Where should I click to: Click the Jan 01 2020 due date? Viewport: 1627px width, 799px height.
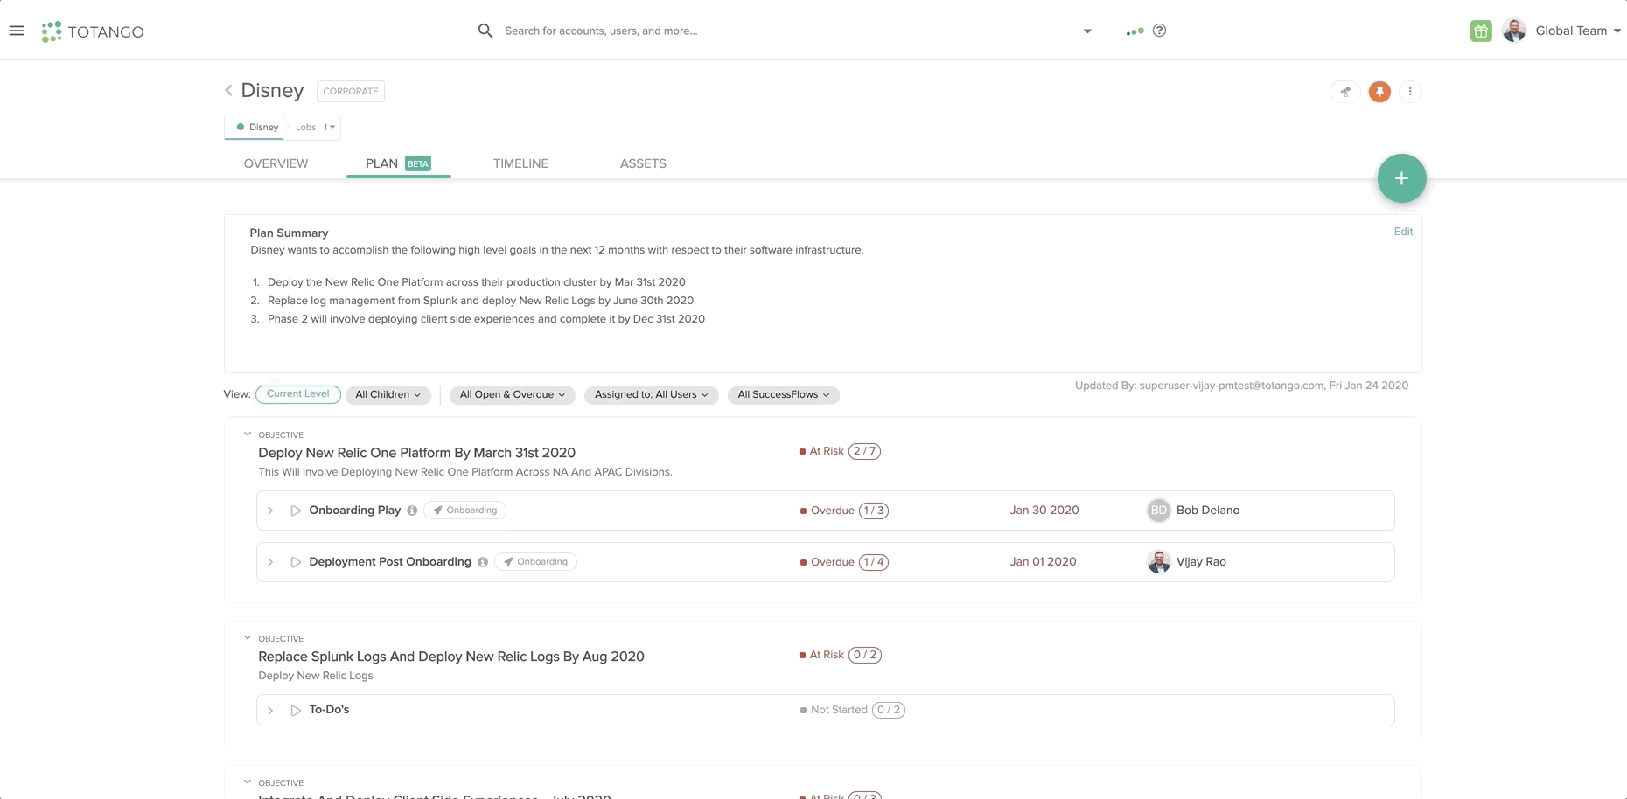(1043, 562)
